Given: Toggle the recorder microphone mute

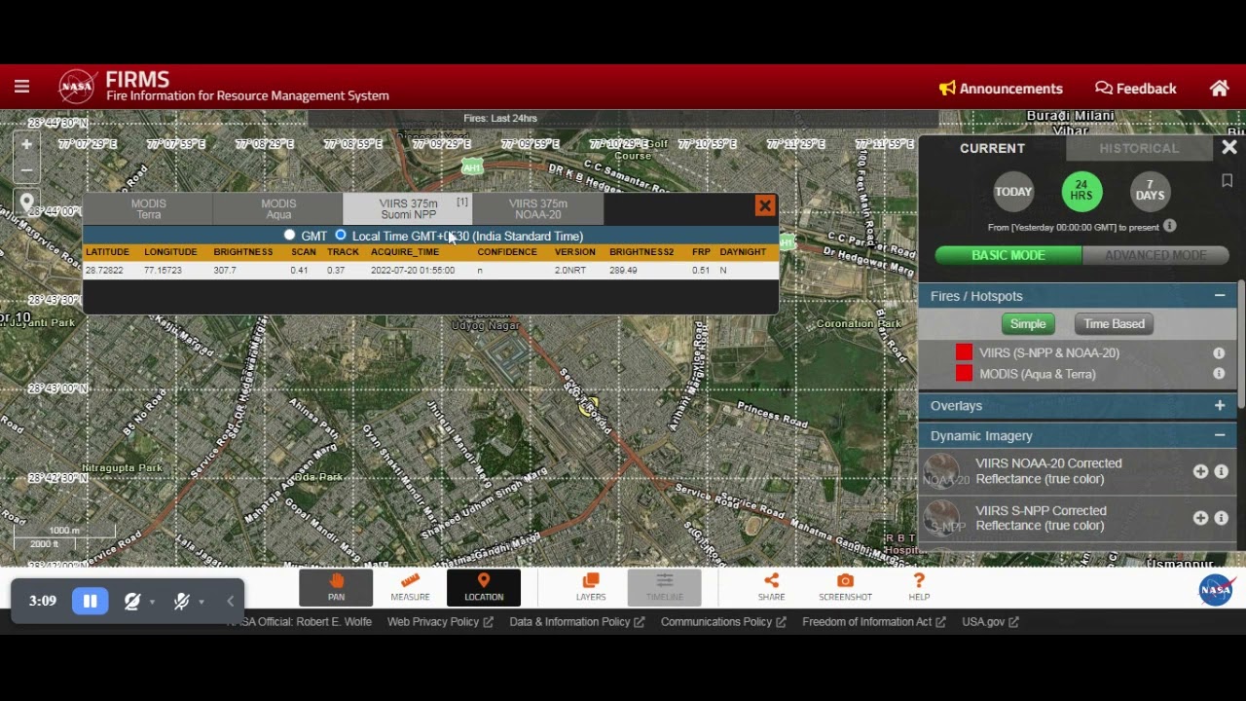Looking at the screenshot, I should pos(181,602).
